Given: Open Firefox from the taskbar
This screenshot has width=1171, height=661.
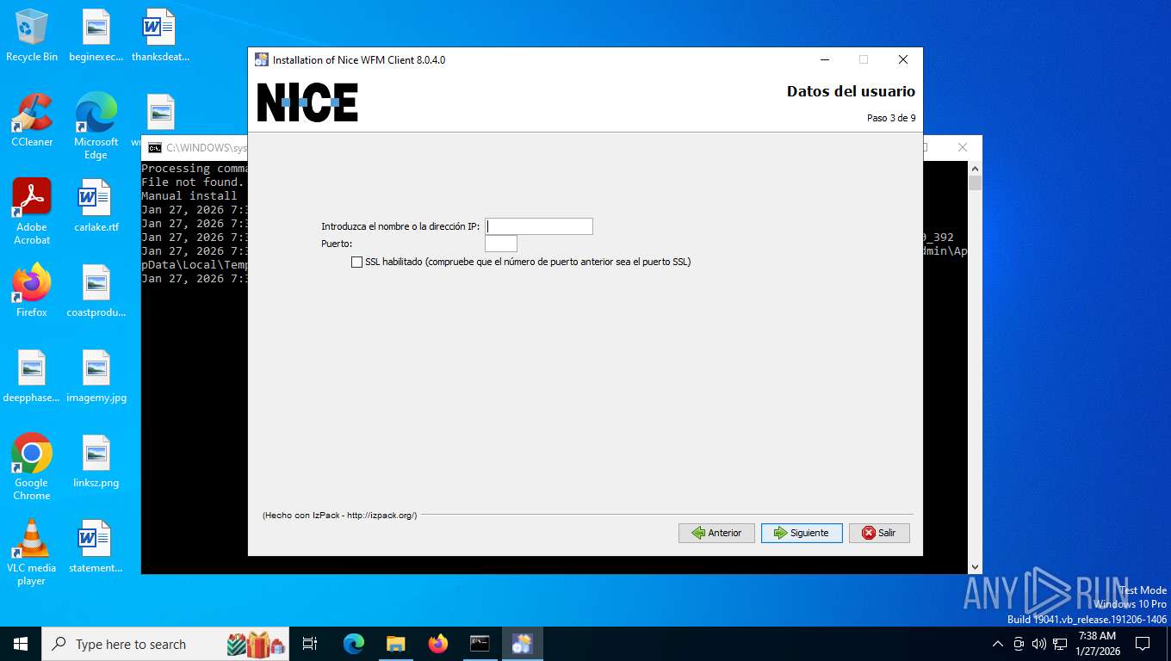Looking at the screenshot, I should coord(438,644).
